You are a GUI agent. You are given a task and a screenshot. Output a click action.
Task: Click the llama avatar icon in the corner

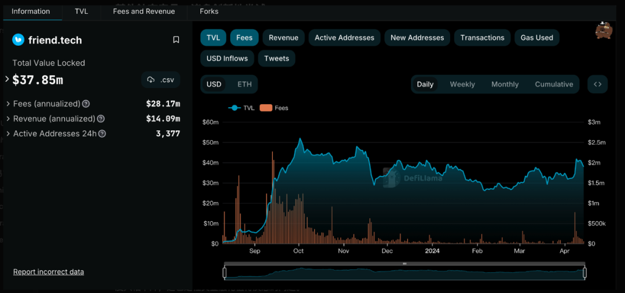pyautogui.click(x=604, y=31)
